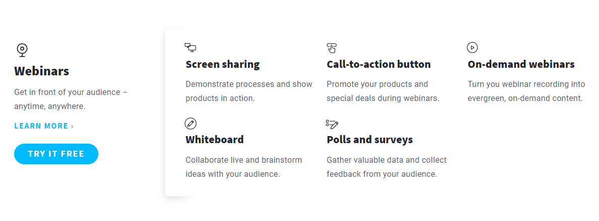599x221 pixels.
Task: Click the 'Demonstrate processes' description text
Action: (x=249, y=91)
